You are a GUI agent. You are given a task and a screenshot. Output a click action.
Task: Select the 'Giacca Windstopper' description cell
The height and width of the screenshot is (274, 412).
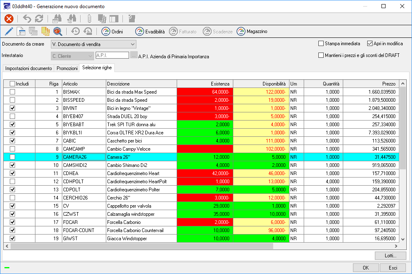click(x=141, y=239)
